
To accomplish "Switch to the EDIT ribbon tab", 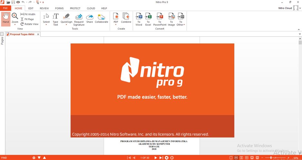I will (31, 8).
